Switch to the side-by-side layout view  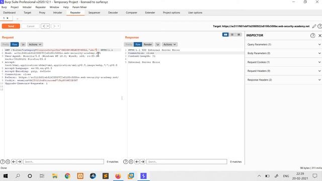225,35
